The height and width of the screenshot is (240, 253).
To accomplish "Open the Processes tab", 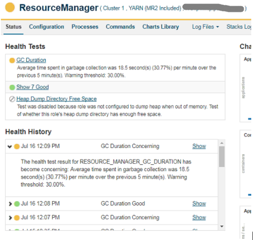I will click(x=85, y=27).
